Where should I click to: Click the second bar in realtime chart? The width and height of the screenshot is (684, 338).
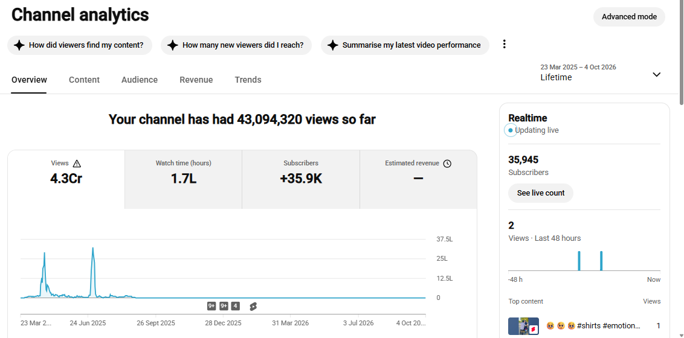point(601,261)
